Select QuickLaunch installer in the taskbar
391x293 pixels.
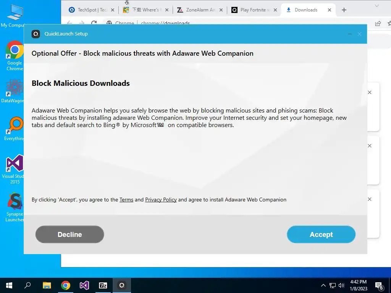pos(122,285)
